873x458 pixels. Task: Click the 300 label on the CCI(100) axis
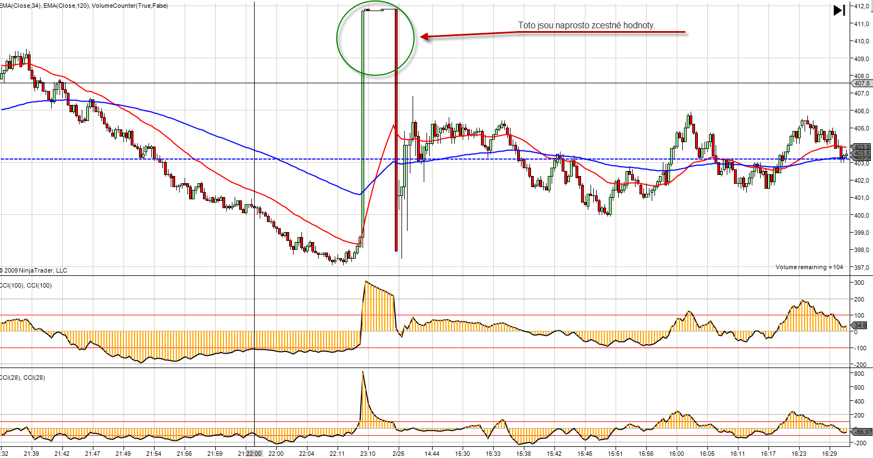click(859, 283)
